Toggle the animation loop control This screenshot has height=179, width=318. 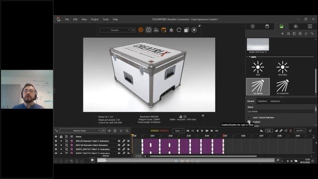pos(217,131)
